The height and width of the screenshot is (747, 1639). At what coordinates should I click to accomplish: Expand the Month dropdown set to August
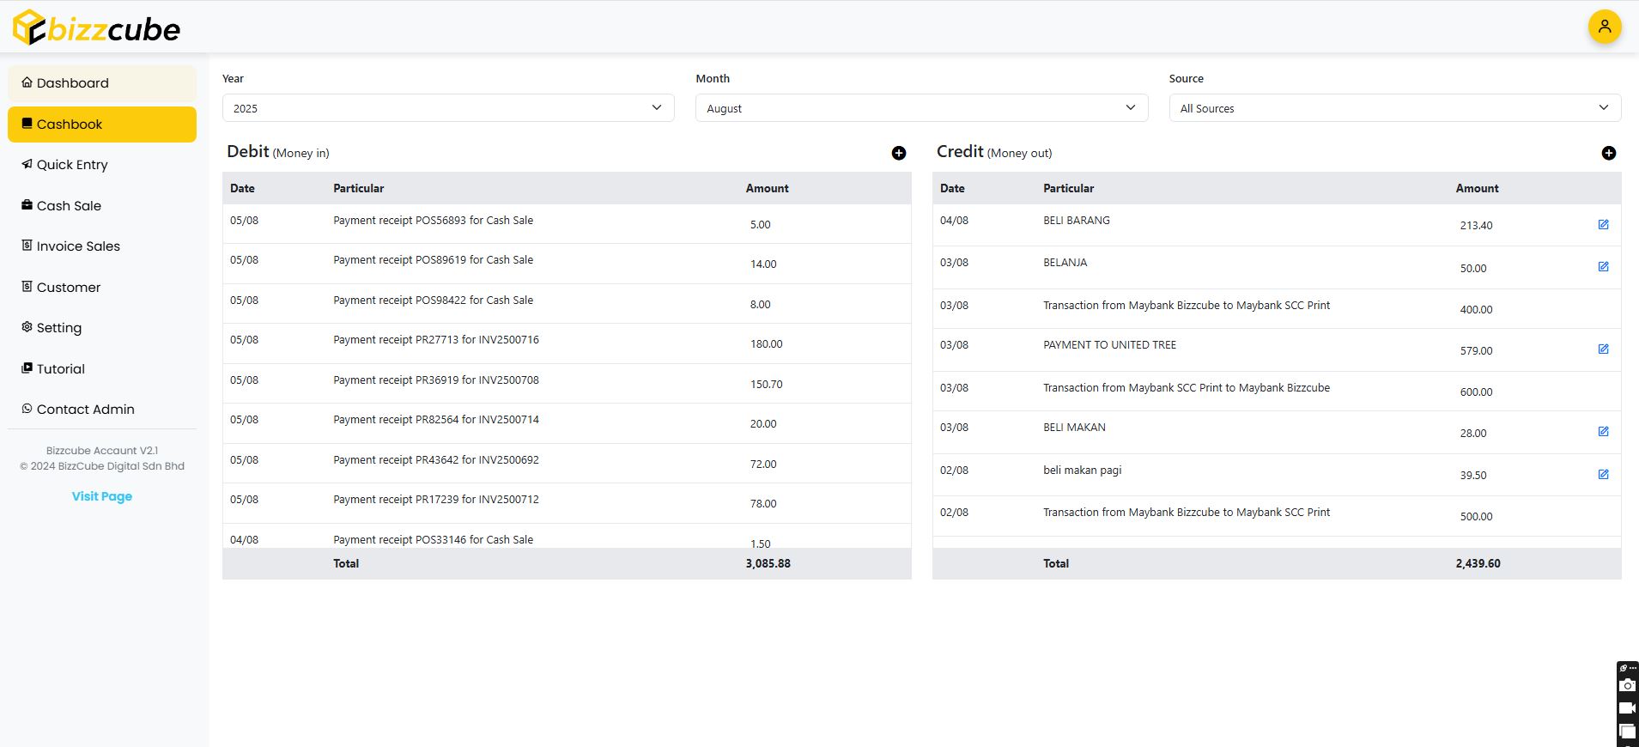pyautogui.click(x=921, y=108)
